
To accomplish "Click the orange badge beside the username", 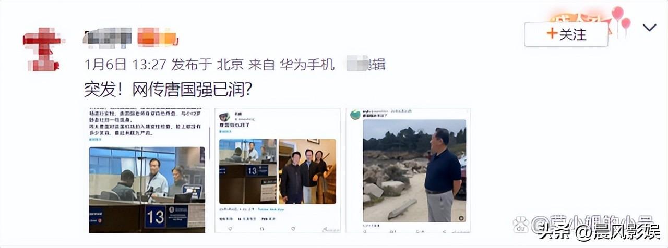I will (x=157, y=38).
